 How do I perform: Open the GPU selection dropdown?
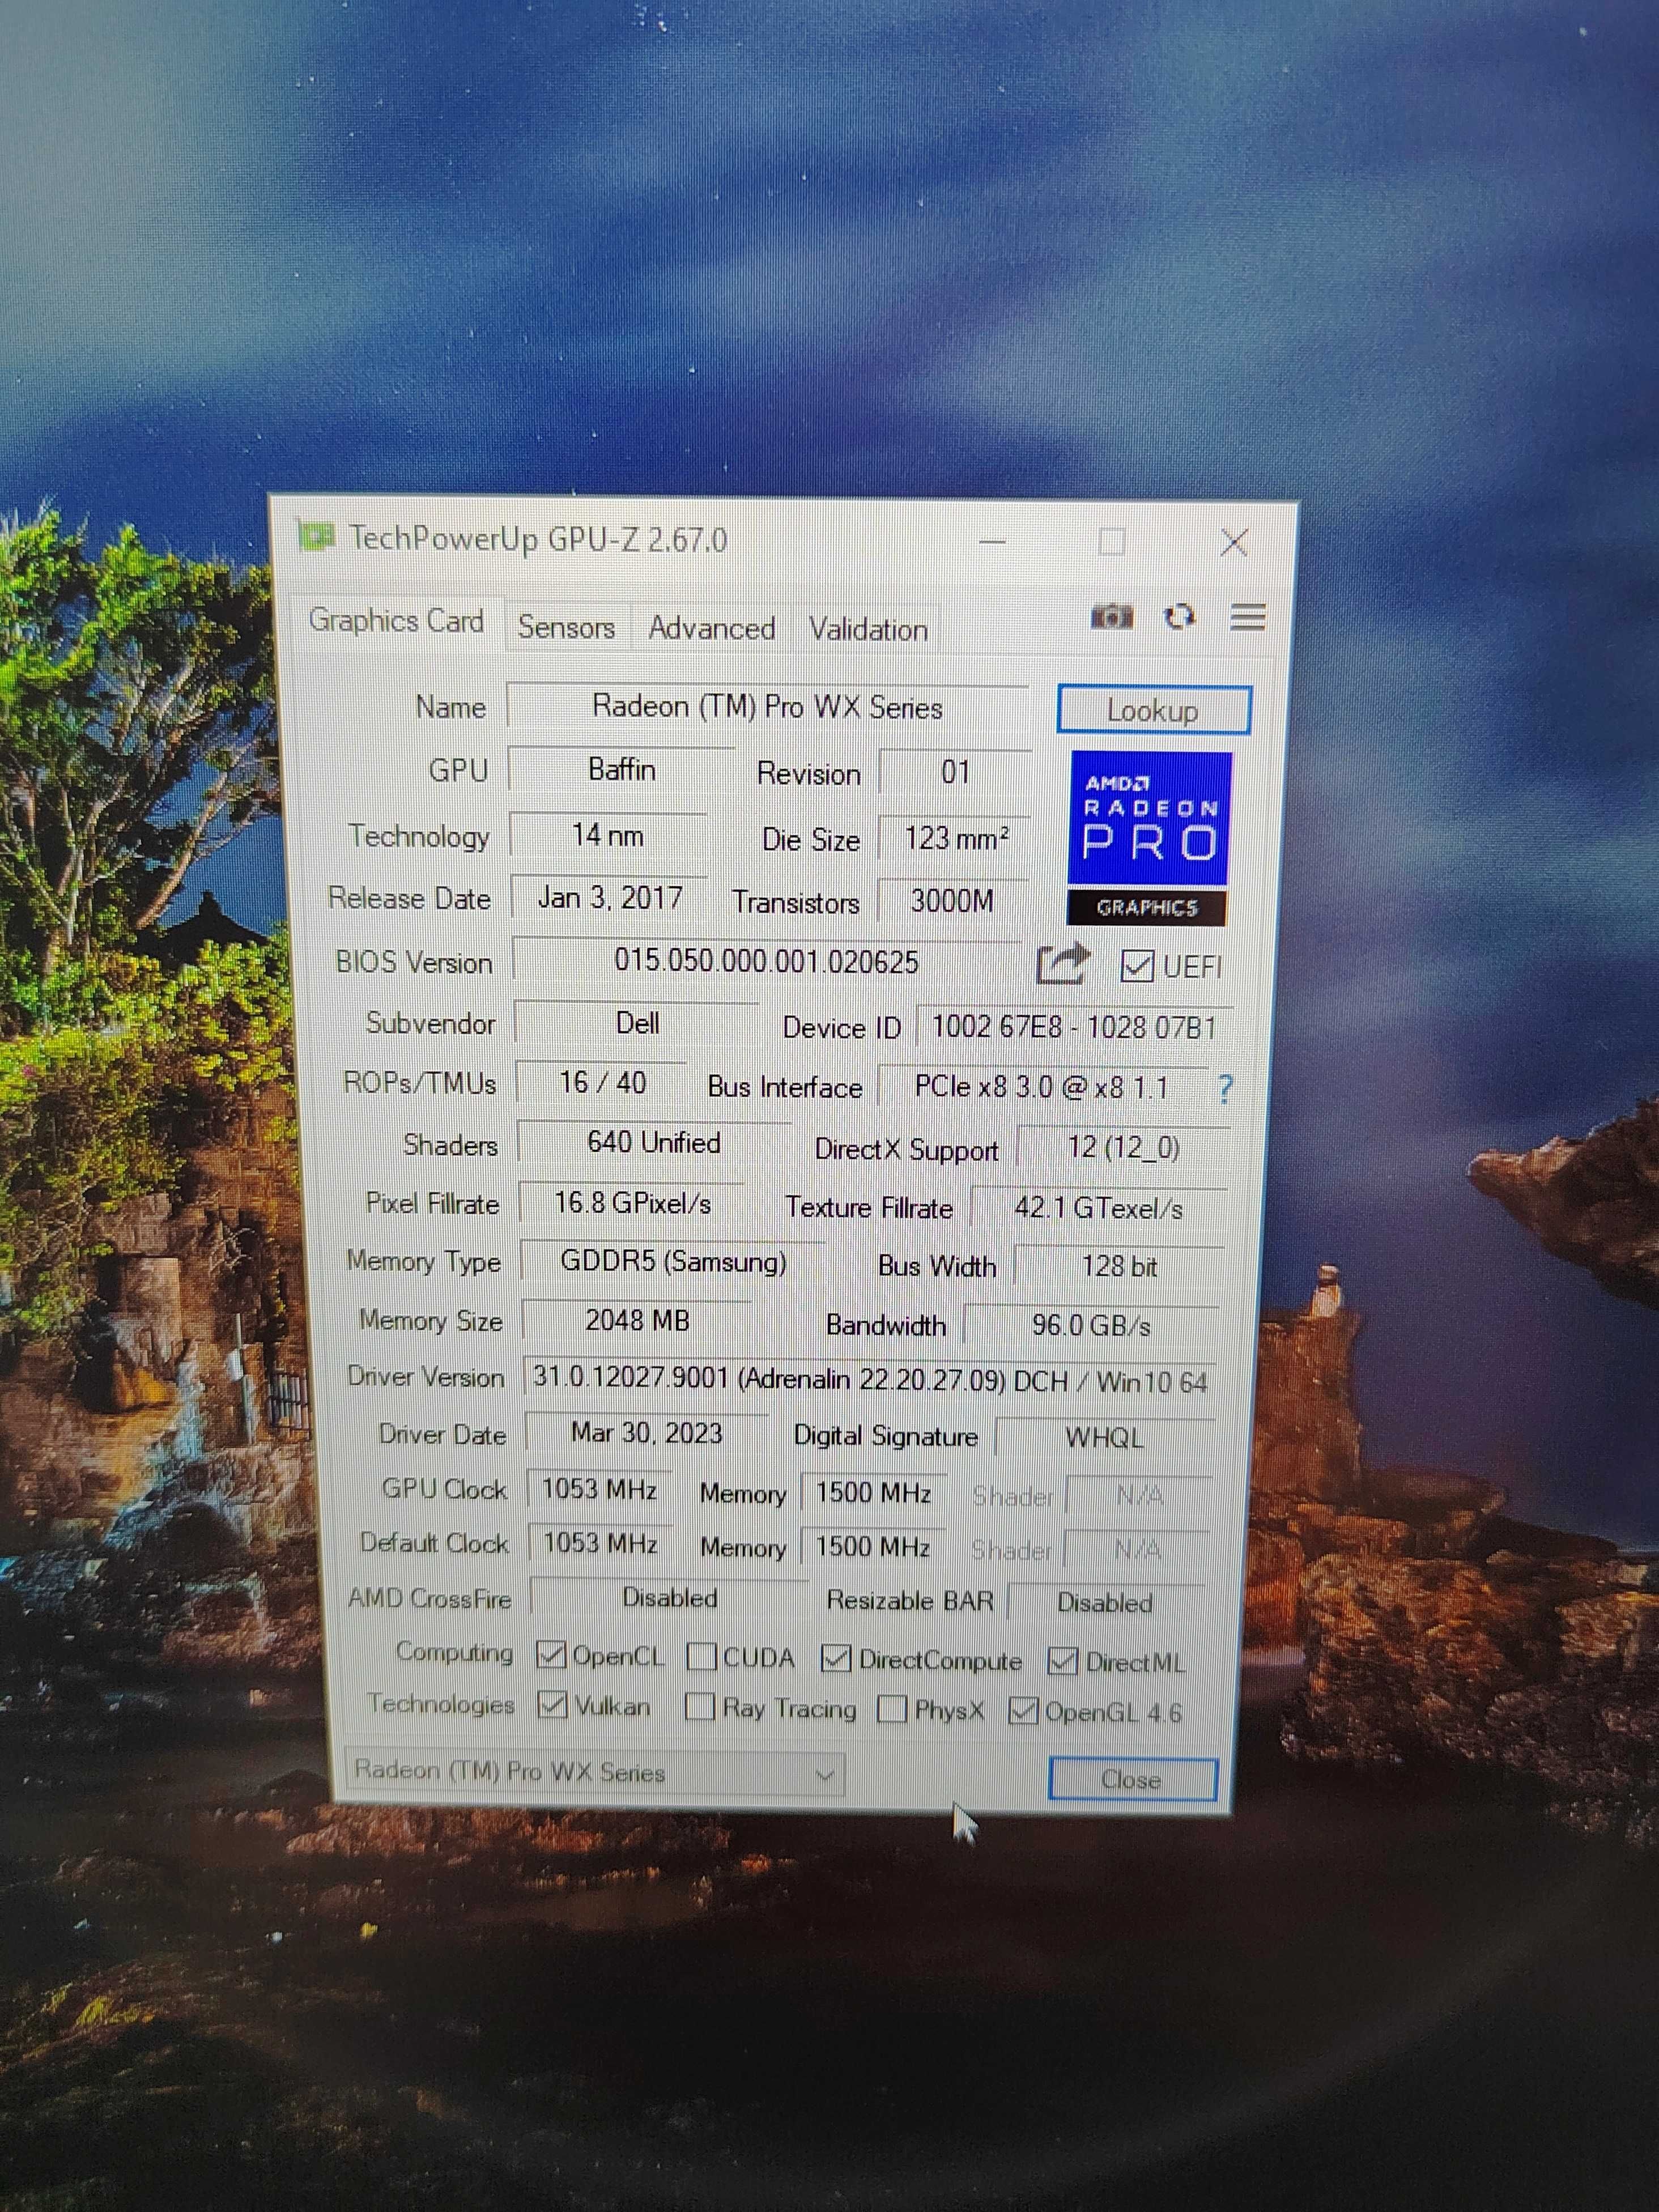coord(594,1773)
